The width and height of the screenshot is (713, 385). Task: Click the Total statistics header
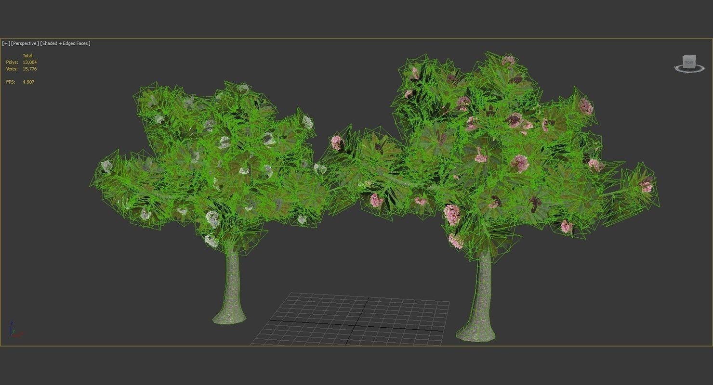click(x=27, y=56)
